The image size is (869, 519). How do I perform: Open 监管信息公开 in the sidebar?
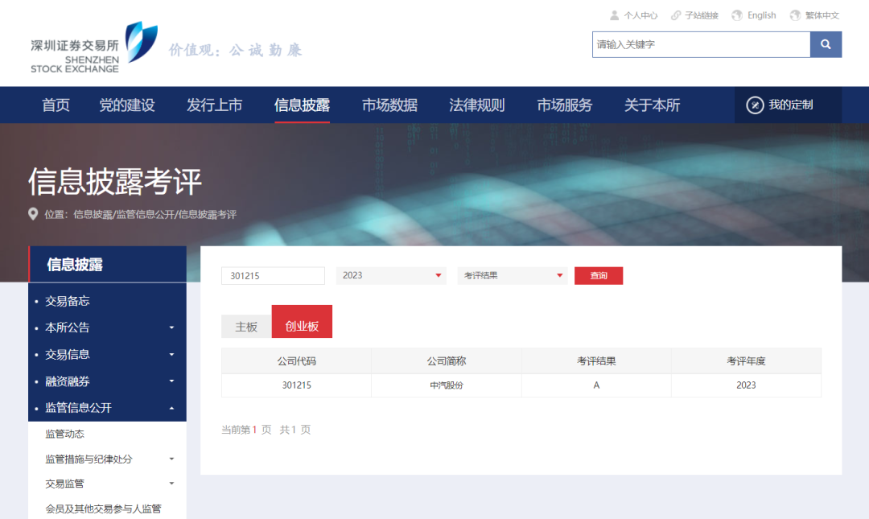[x=78, y=408]
